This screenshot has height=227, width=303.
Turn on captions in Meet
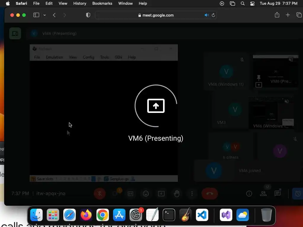[x=130, y=193]
